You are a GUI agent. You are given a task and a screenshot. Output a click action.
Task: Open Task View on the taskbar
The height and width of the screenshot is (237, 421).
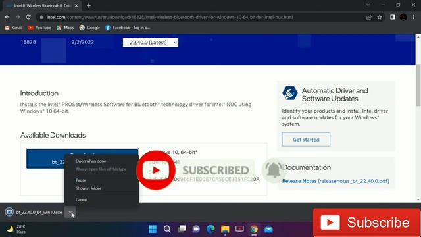click(x=182, y=229)
